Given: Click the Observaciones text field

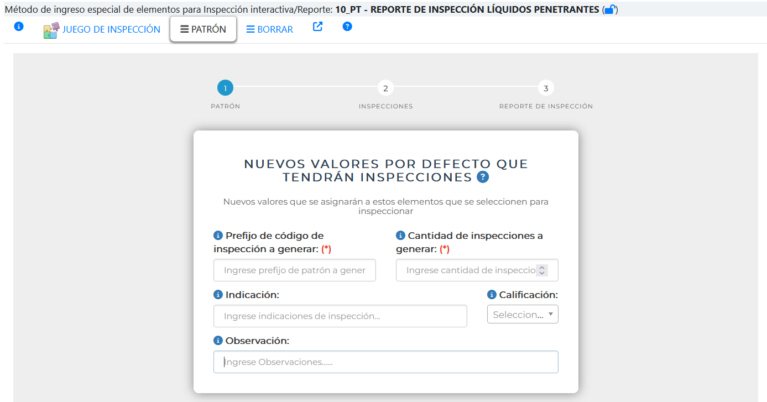Looking at the screenshot, I should (385, 362).
